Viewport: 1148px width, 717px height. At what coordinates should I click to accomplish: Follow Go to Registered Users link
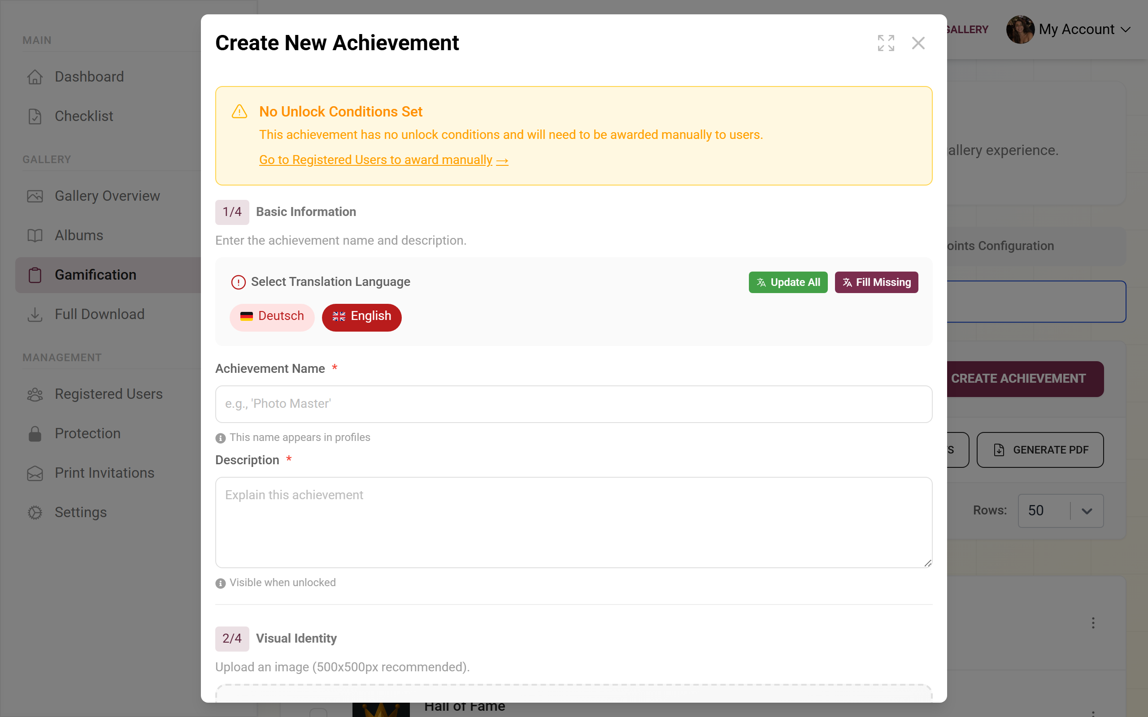tap(383, 160)
